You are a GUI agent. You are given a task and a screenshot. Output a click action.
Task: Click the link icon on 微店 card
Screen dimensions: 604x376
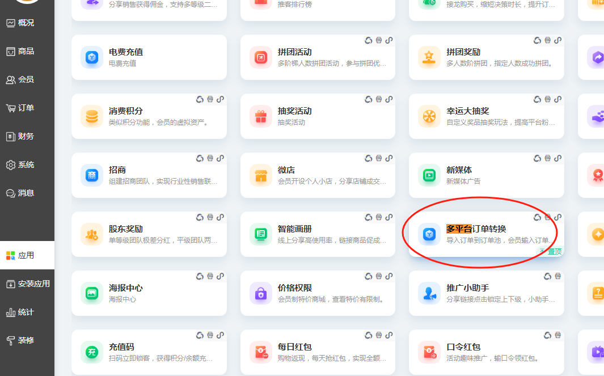pos(389,158)
